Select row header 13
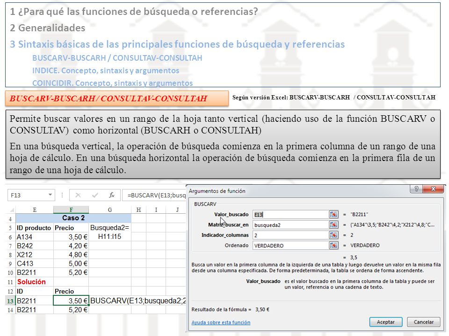The image size is (449, 336). 10,301
